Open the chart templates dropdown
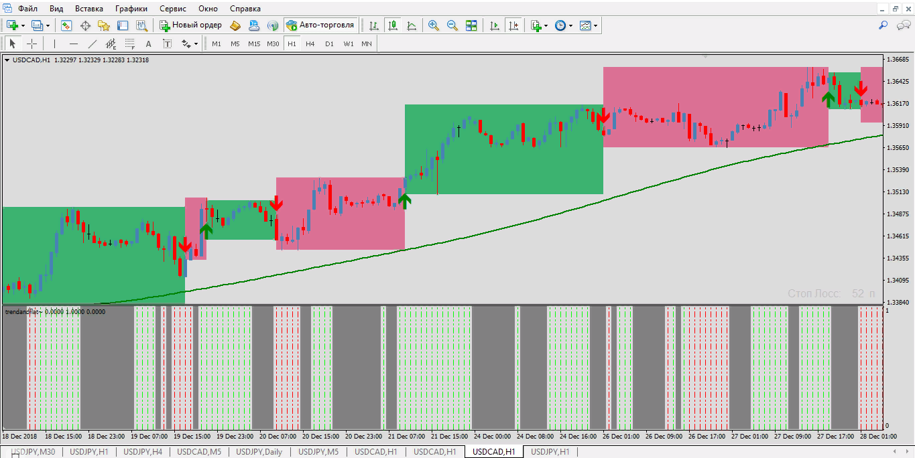This screenshot has width=915, height=458. [596, 25]
